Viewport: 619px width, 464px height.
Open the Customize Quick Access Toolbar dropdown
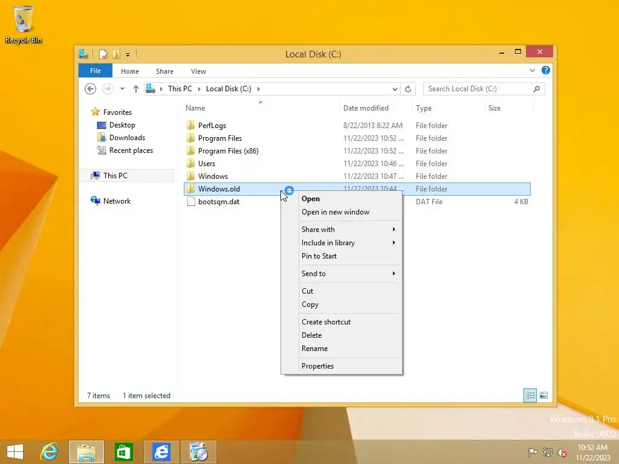click(x=128, y=54)
